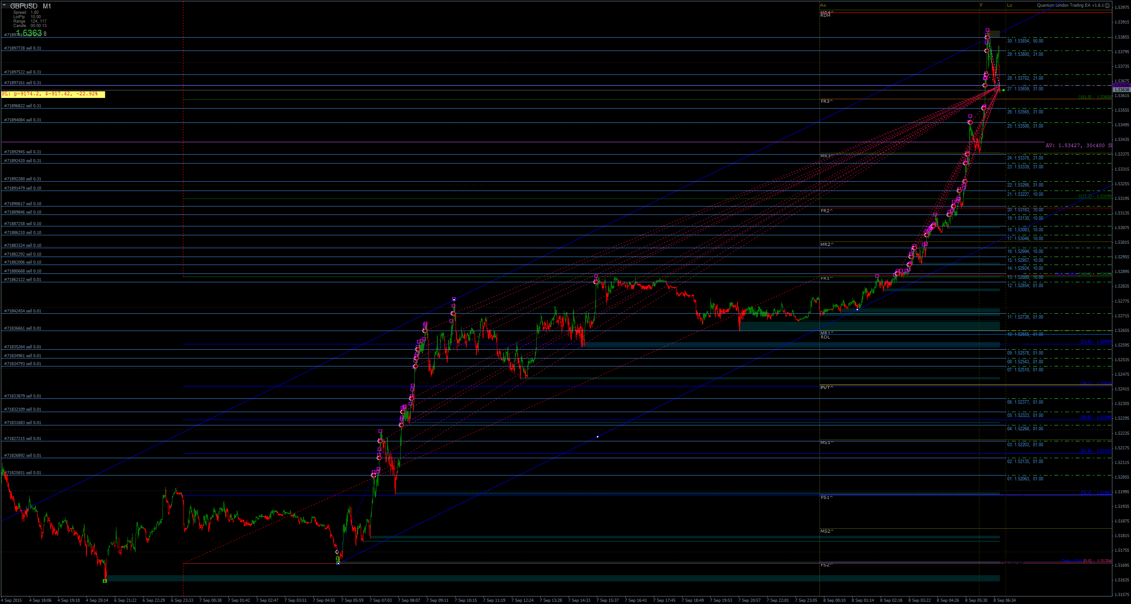Click grid level 28: 1.53702, 31.00

(x=1025, y=78)
